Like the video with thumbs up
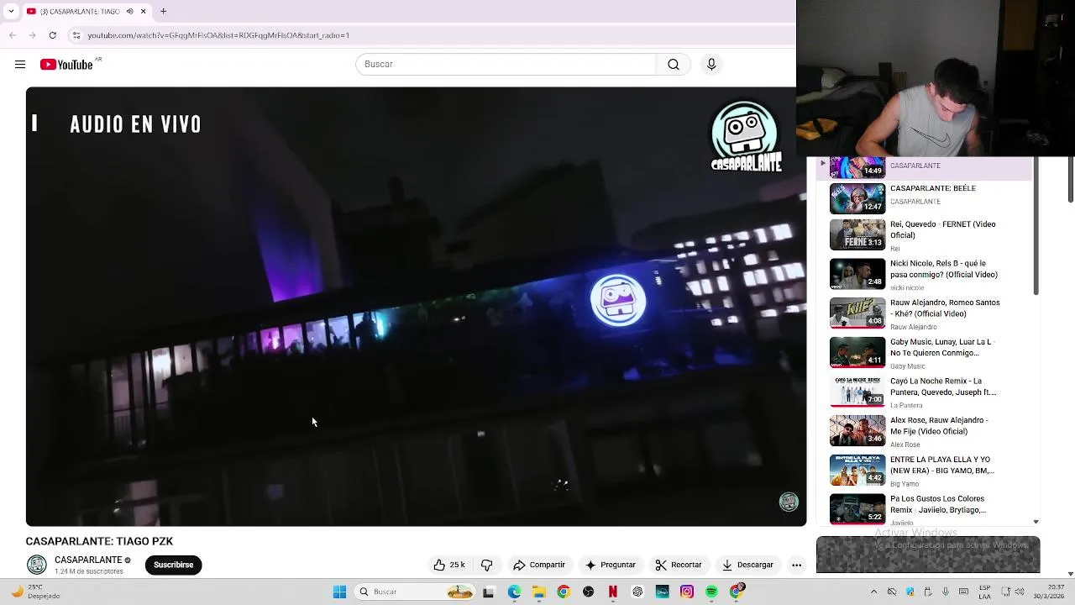1075x605 pixels. [449, 565]
